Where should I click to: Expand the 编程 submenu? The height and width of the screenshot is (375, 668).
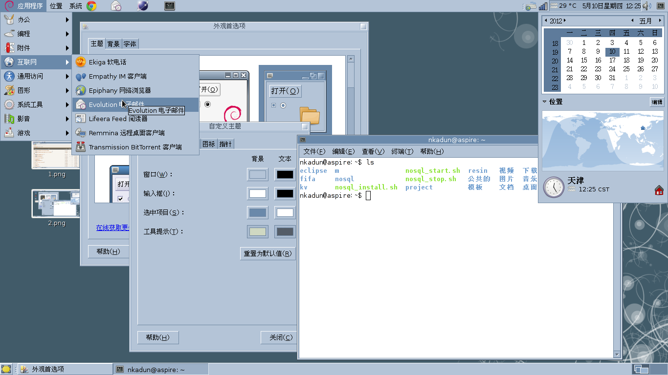[36, 34]
